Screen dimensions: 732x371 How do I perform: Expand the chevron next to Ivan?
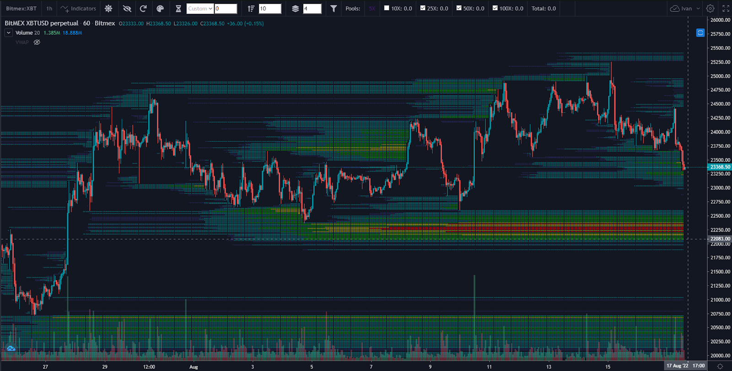click(x=698, y=9)
